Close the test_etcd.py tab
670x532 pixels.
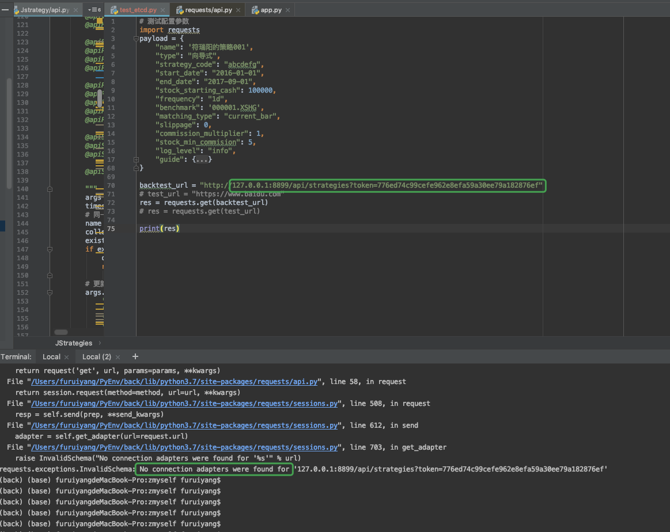pos(163,10)
